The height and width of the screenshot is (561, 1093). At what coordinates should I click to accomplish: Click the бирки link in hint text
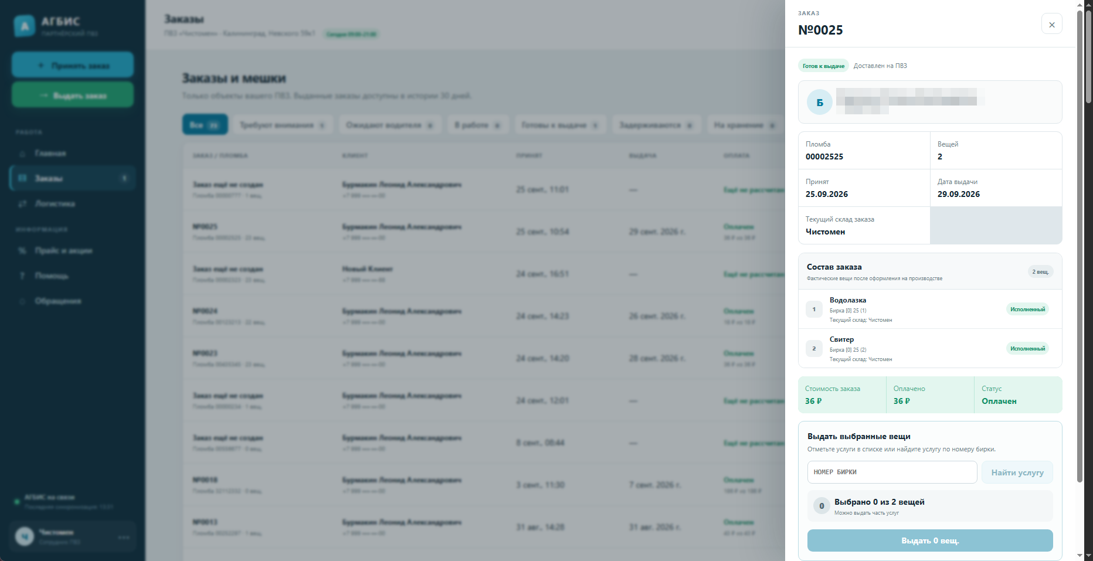point(985,449)
